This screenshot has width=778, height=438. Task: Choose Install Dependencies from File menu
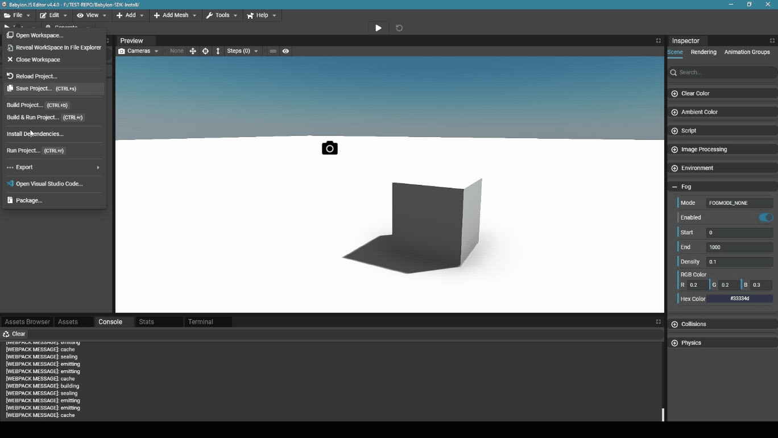(35, 134)
